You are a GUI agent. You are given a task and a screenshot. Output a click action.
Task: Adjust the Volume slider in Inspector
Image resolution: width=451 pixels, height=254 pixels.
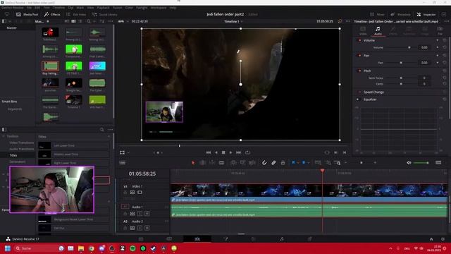click(x=409, y=47)
